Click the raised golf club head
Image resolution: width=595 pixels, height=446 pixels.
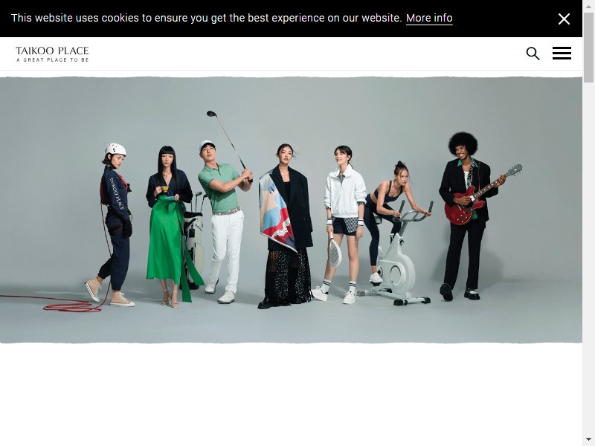(211, 114)
